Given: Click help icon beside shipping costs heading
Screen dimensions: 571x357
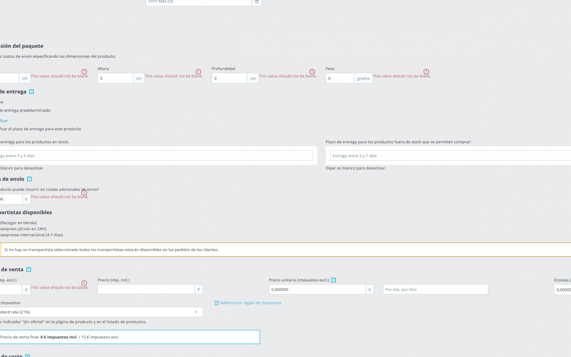Looking at the screenshot, I should click(29, 179).
